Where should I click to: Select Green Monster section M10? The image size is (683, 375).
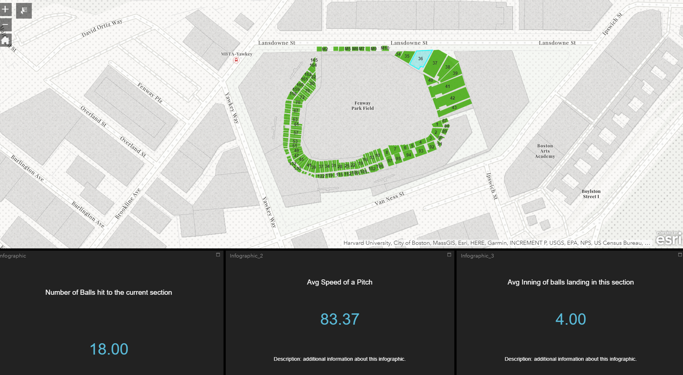(385, 48)
